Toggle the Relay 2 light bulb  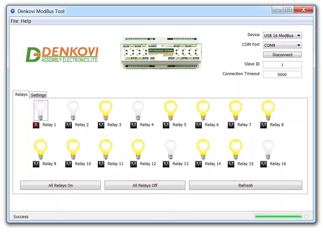tap(73, 110)
